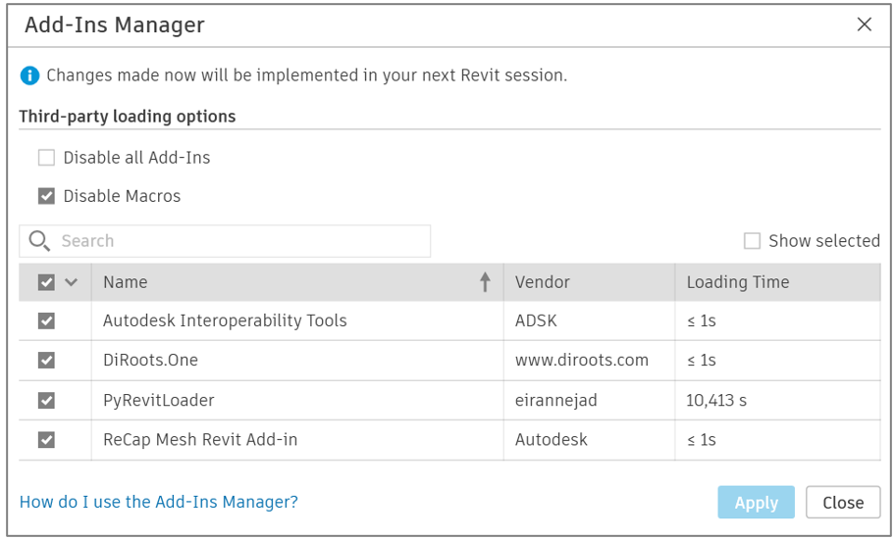Image resolution: width=895 pixels, height=540 pixels.
Task: Click the www.diroots.com vendor cell
Action: [x=589, y=361]
